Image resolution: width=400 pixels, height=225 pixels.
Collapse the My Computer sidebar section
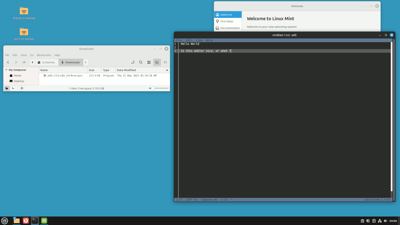6,70
